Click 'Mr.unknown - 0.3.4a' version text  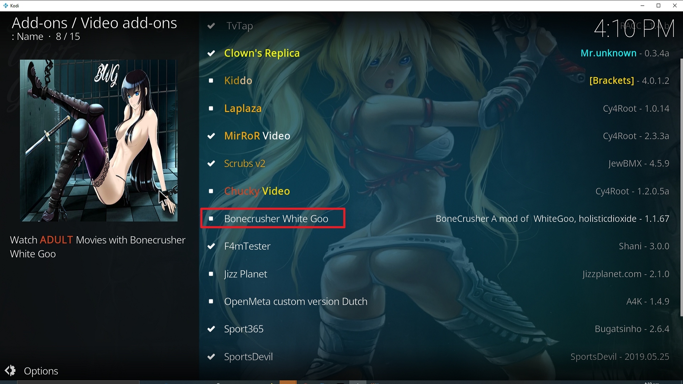pos(625,53)
